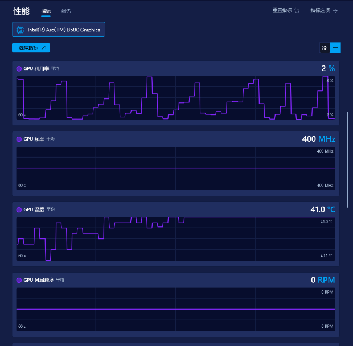Click the GPU frequency graph line
353x346 pixels.
click(x=175, y=168)
